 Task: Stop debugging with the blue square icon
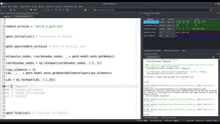coord(67,10)
